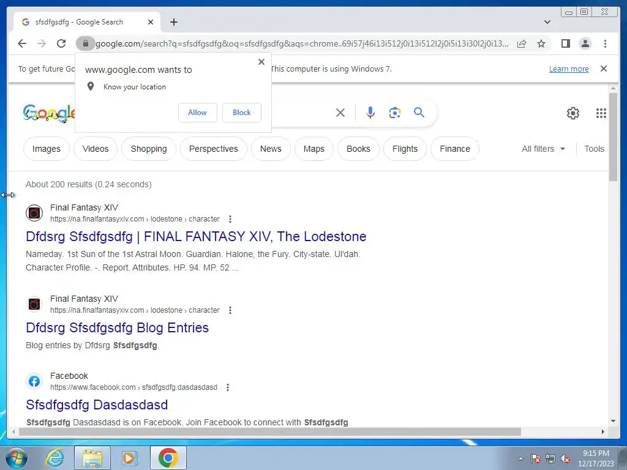The image size is (627, 470).
Task: Click Chrome icon in taskbar
Action: [168, 458]
